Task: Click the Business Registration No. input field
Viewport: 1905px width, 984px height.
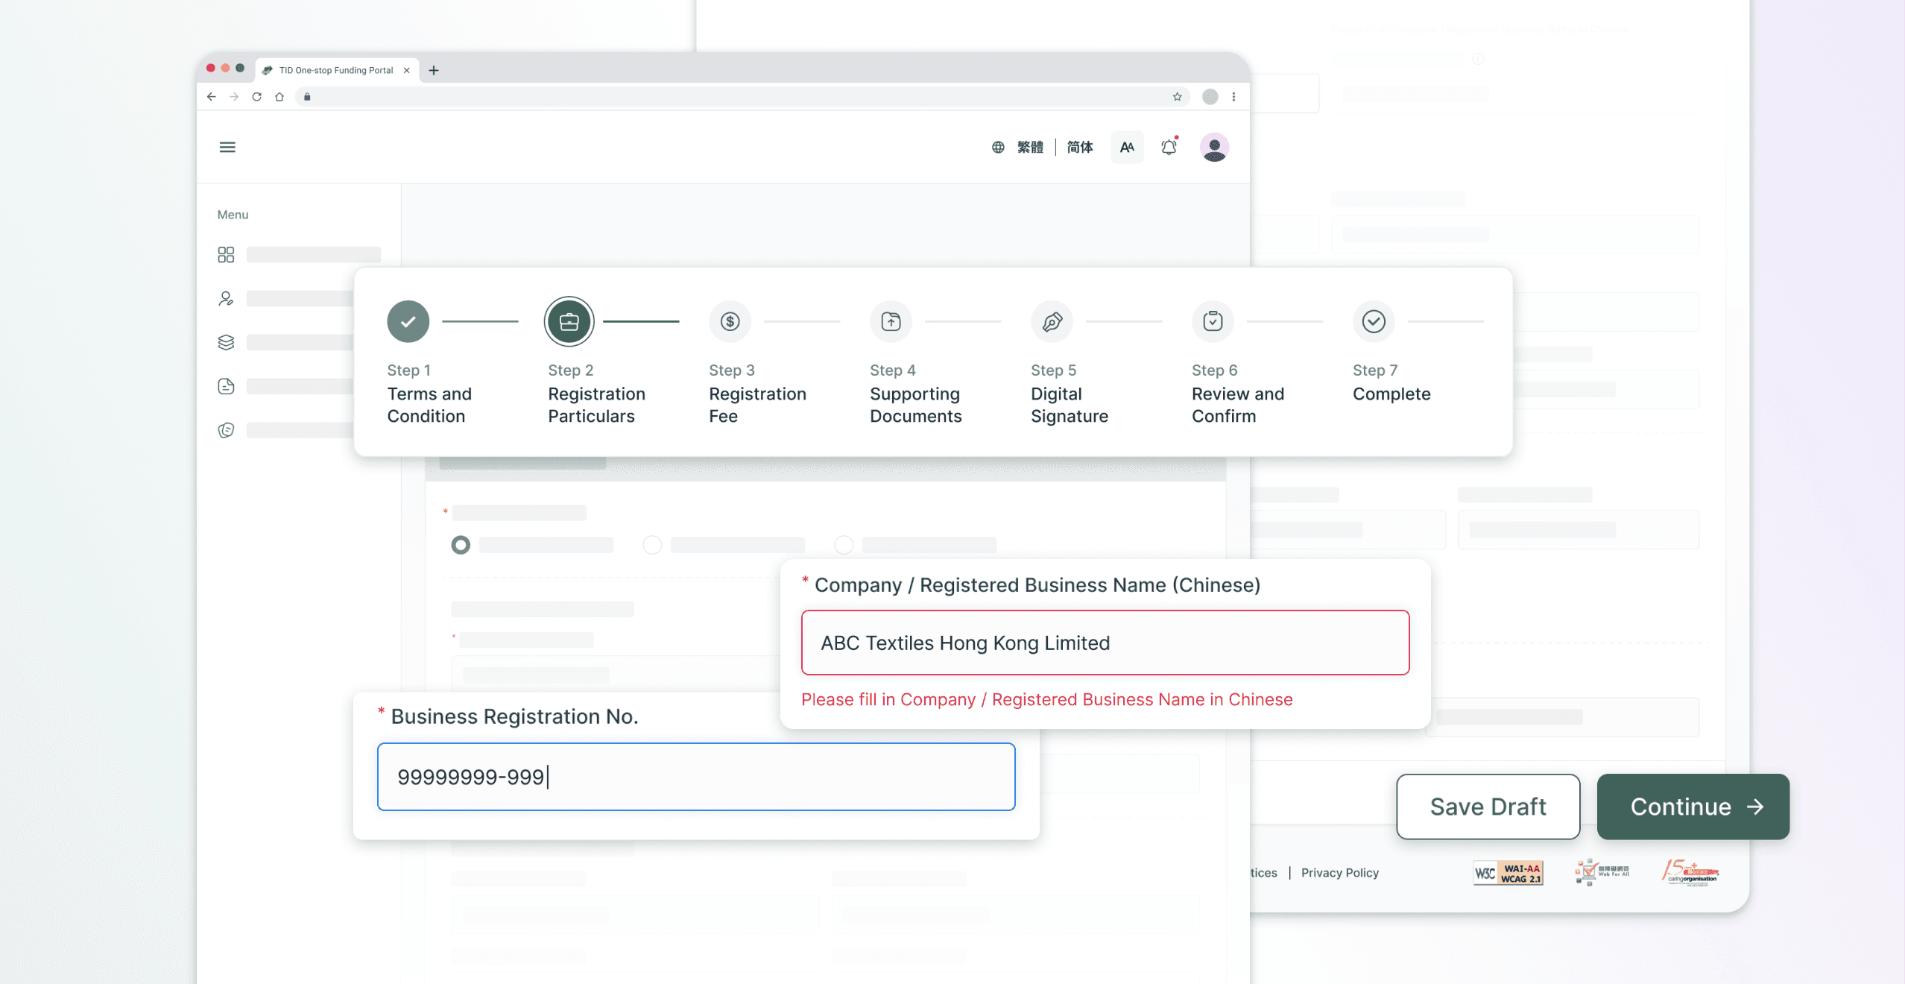Action: (695, 776)
